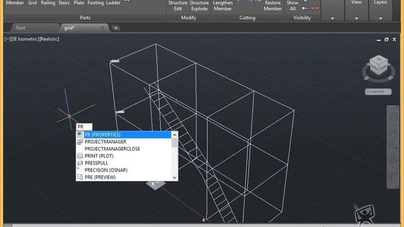
Task: Click the Modify panel title
Action: click(x=188, y=18)
